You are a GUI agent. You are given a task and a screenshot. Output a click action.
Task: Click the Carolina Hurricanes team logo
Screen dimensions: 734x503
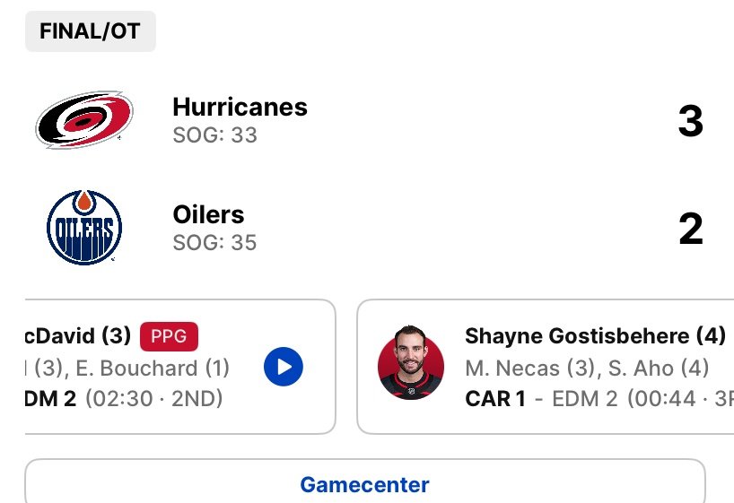coord(84,120)
